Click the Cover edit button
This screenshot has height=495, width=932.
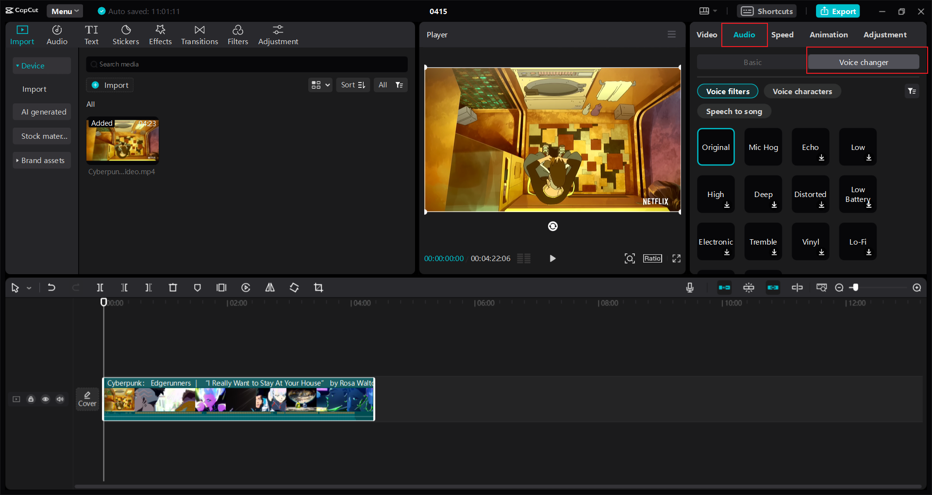(87, 399)
